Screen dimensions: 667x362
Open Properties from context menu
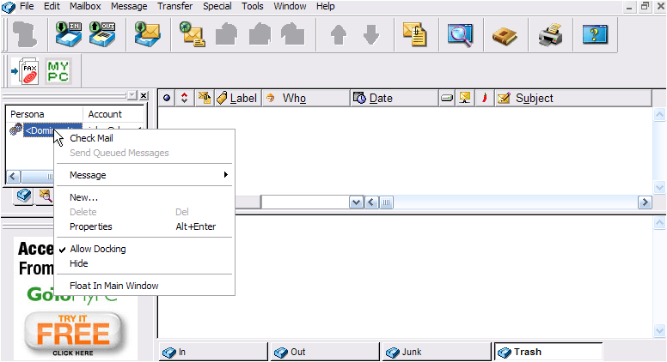point(91,226)
